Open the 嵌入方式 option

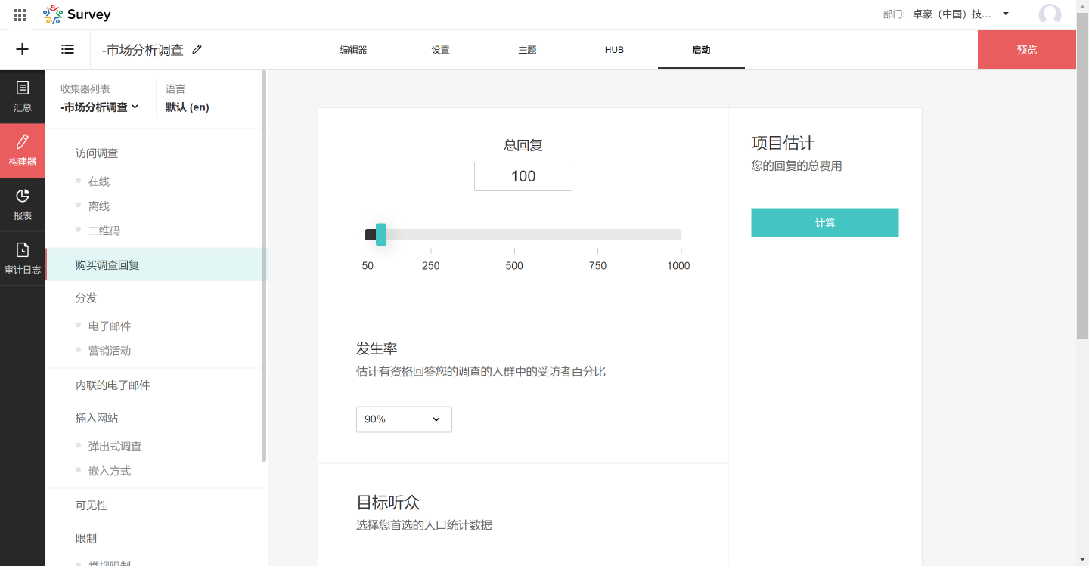tap(110, 472)
